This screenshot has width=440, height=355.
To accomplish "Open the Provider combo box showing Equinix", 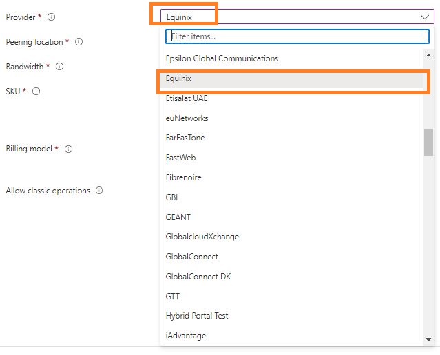I will tap(289, 17).
